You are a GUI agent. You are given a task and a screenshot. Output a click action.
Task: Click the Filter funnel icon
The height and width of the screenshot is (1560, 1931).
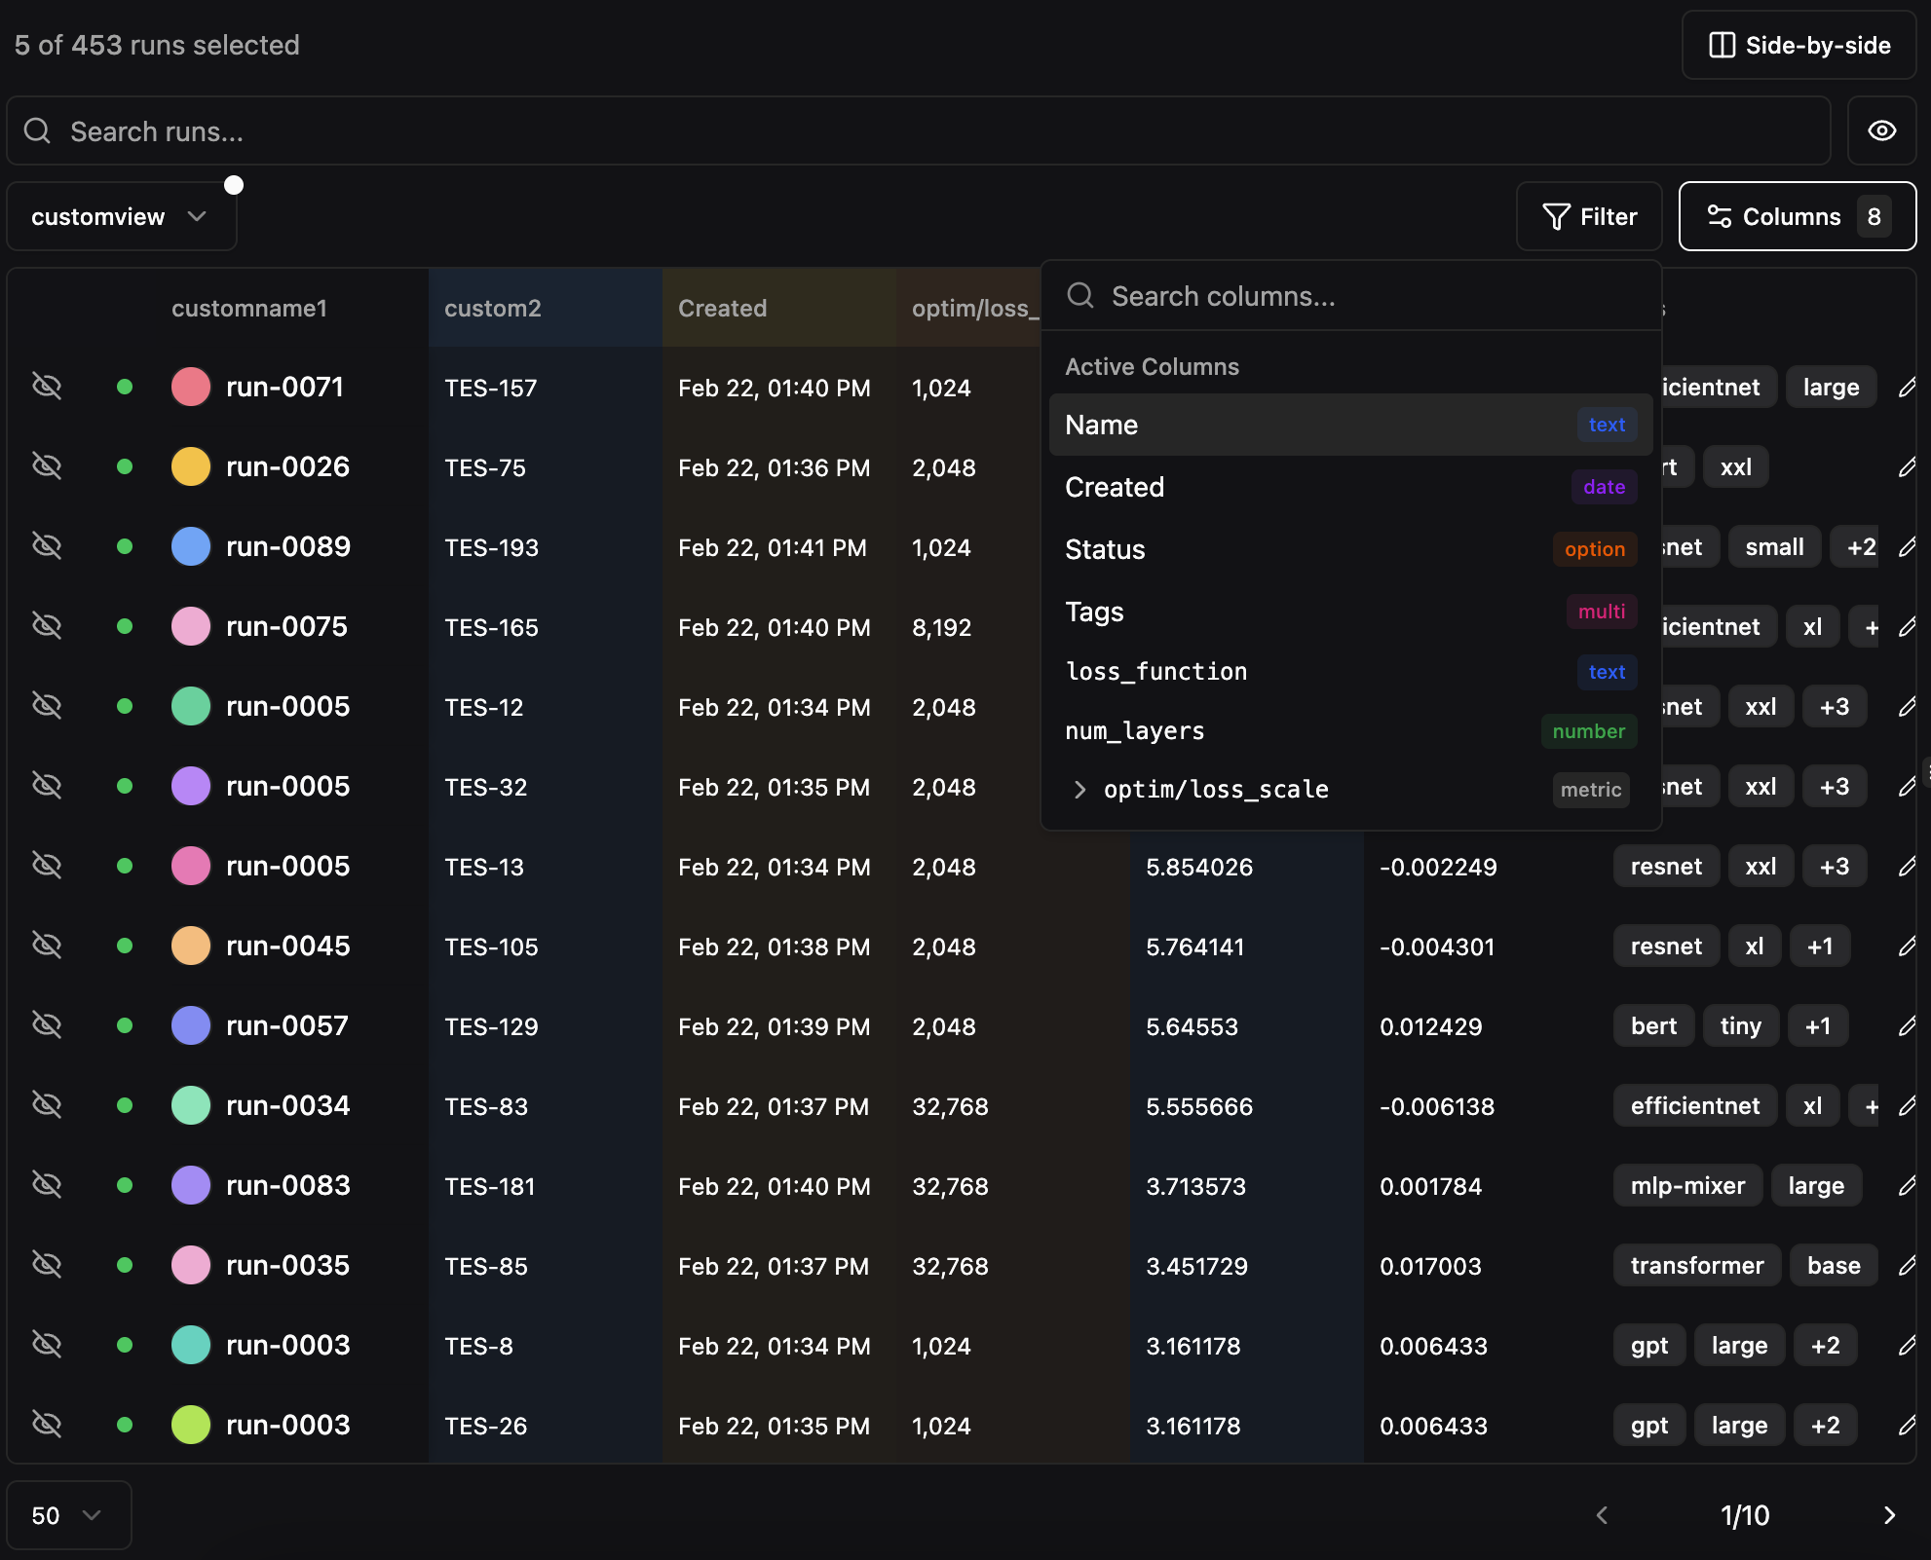(1556, 216)
